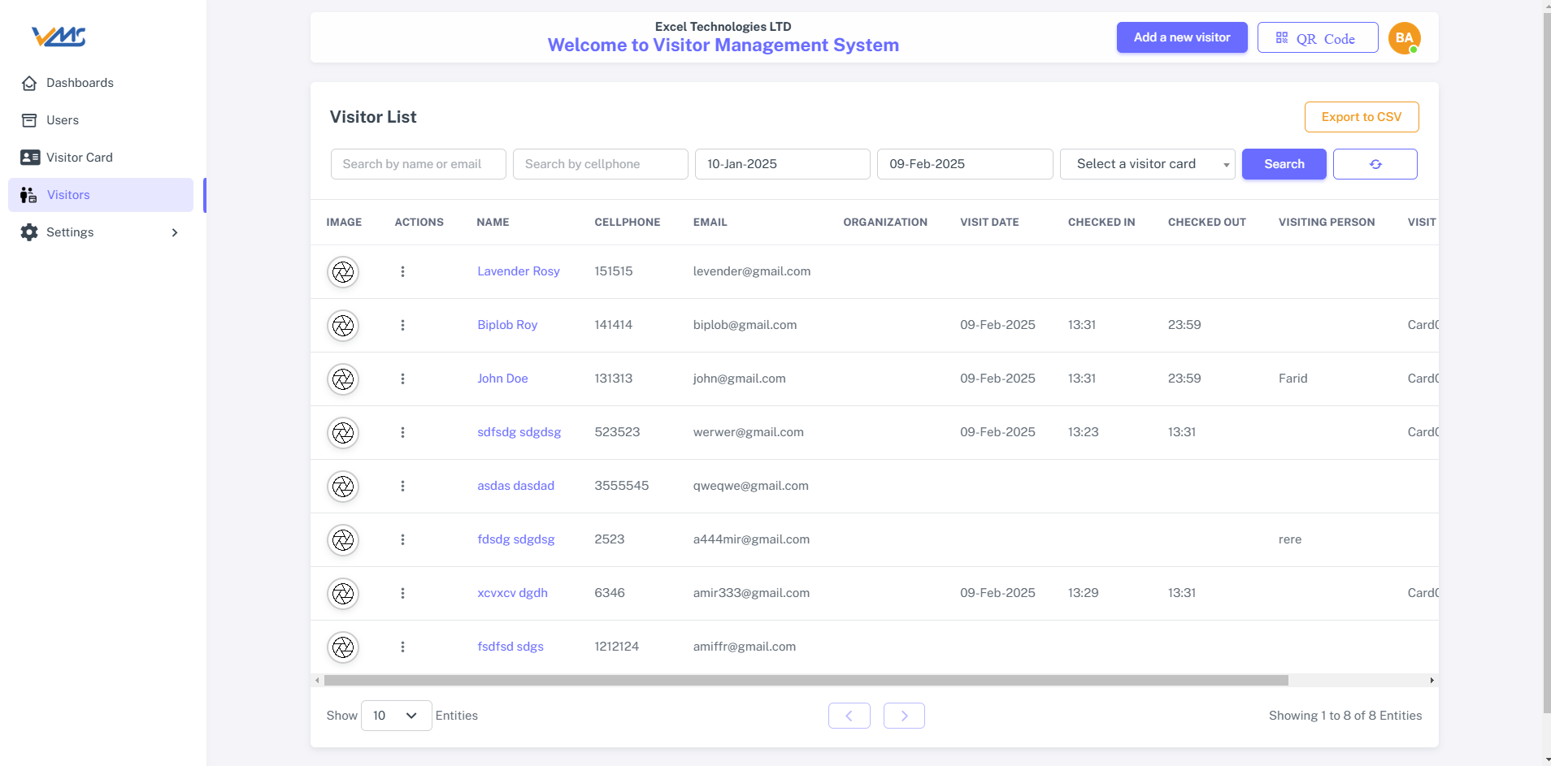This screenshot has width=1551, height=766.
Task: Open actions menu for xcvxcv dgdh row
Action: click(402, 594)
